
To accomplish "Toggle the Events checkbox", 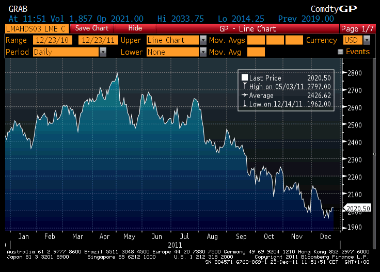I will pyautogui.click(x=340, y=52).
